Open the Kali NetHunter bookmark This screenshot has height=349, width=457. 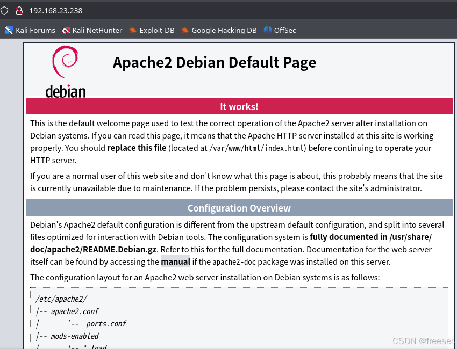(x=92, y=30)
